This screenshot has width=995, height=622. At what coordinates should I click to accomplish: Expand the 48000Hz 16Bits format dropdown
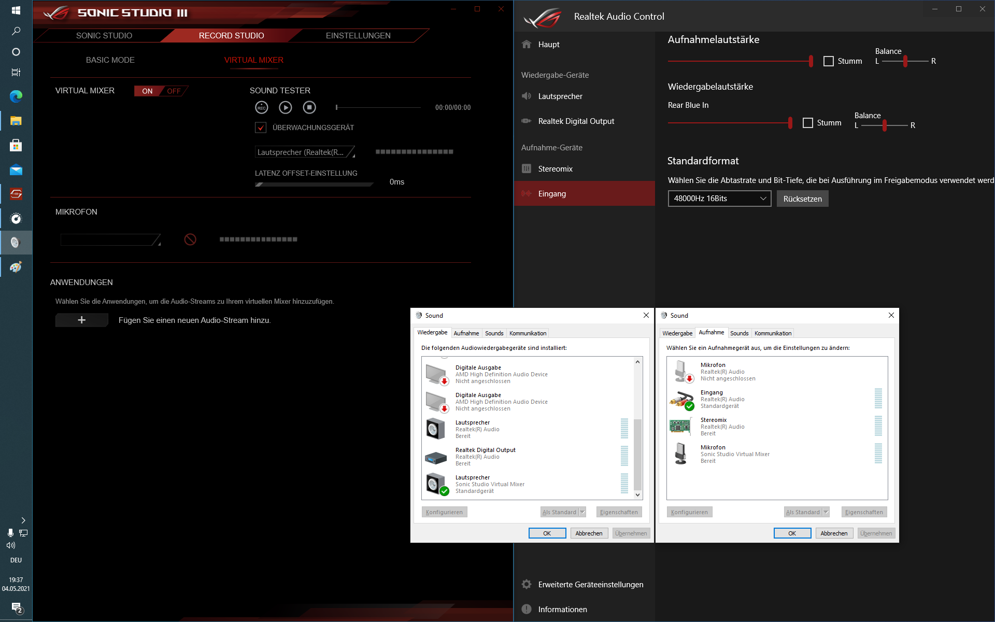(719, 199)
